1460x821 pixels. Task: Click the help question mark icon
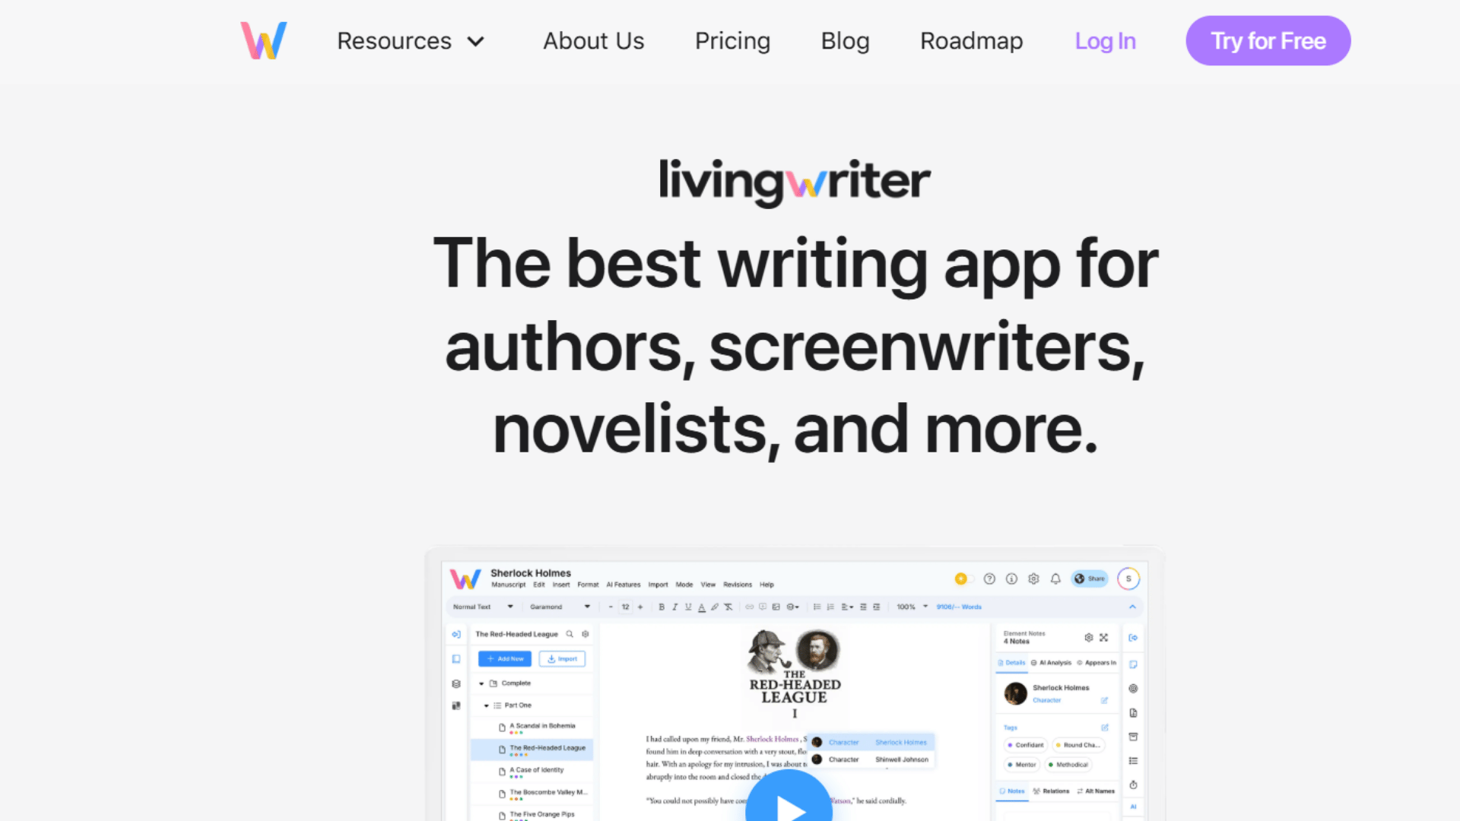click(989, 579)
